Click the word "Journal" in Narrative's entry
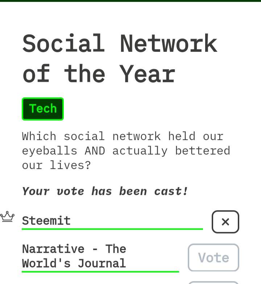 pos(102,263)
